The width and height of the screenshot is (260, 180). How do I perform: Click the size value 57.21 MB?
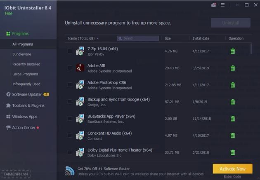click(172, 102)
